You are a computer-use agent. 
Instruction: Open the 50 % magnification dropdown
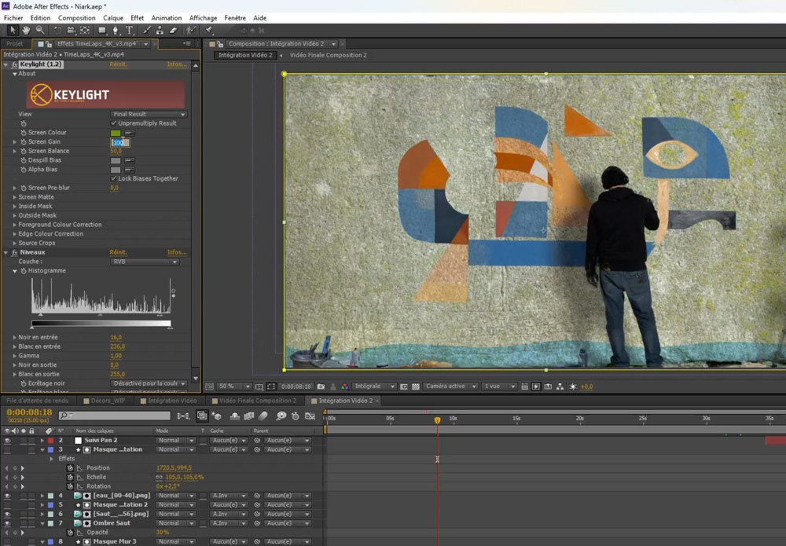tap(233, 387)
